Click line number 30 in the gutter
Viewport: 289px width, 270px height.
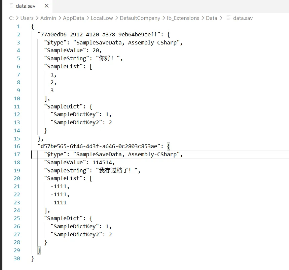click(17, 258)
